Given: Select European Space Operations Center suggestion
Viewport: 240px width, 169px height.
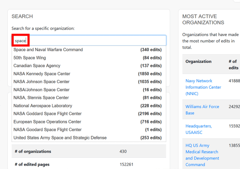Looking at the screenshot, I should pyautogui.click(x=89, y=122).
